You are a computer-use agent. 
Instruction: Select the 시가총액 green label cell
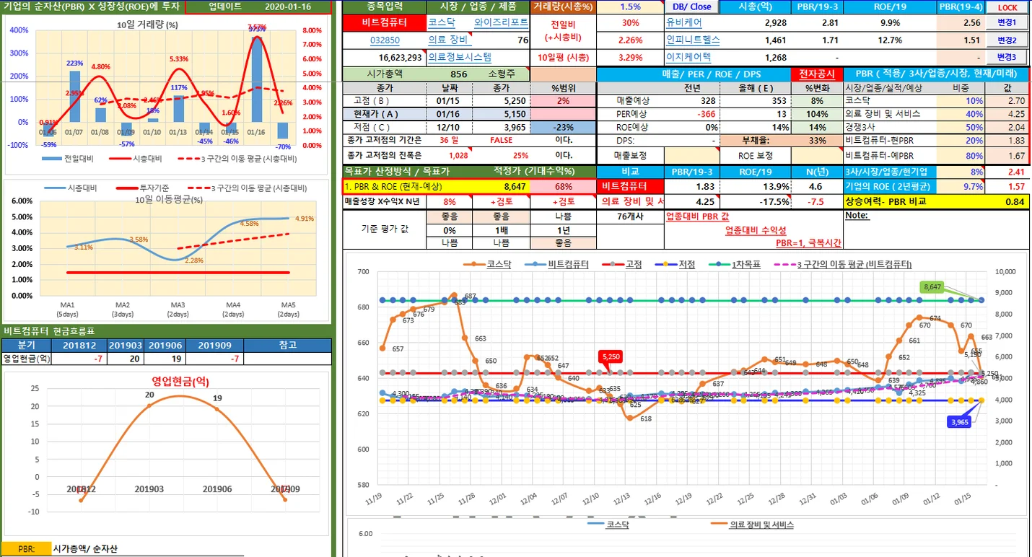tap(385, 74)
